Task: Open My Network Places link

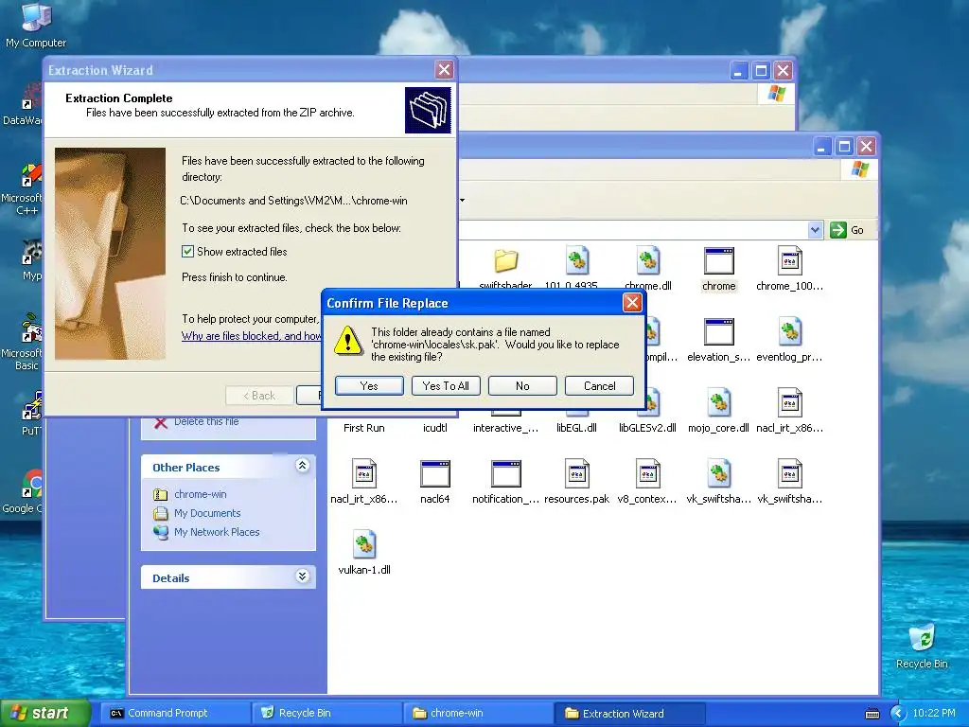Action: (x=217, y=532)
